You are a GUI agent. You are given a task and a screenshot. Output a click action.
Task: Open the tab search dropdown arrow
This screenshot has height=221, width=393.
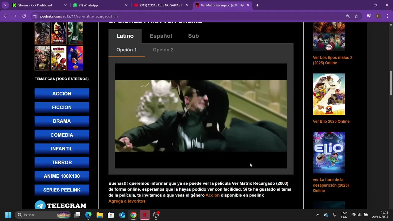click(5, 5)
